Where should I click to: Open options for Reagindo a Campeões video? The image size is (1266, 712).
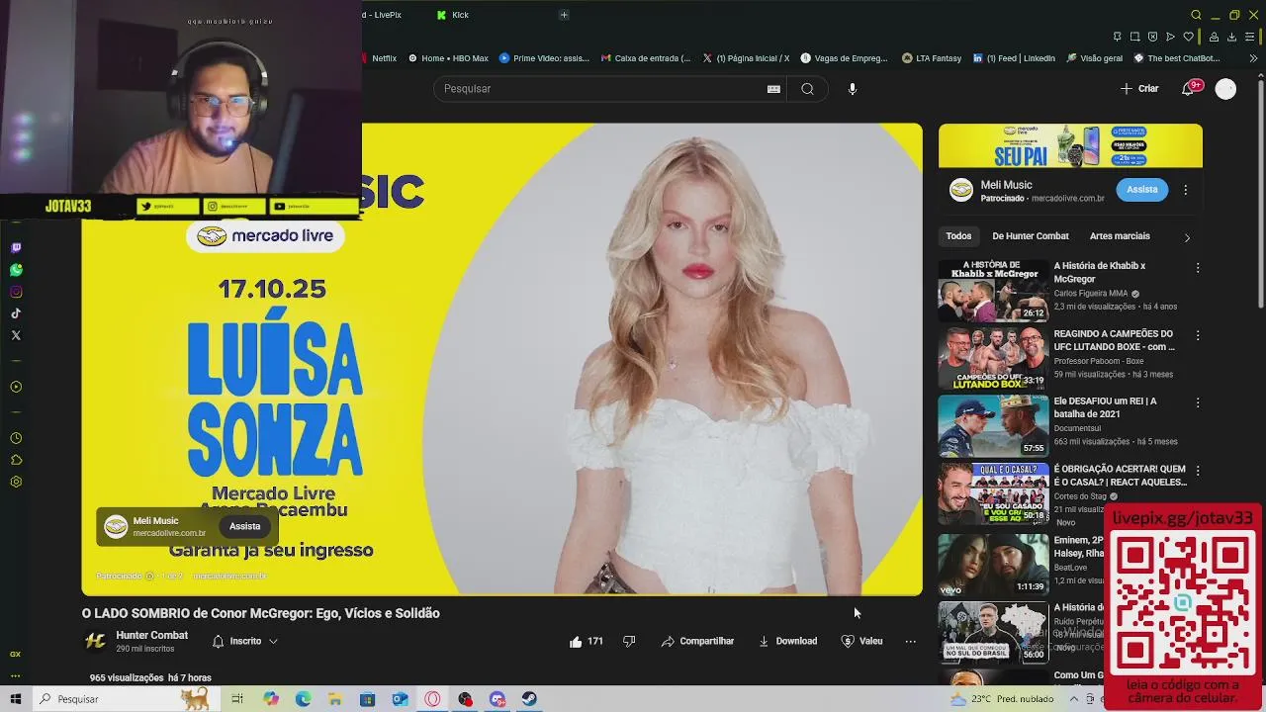pyautogui.click(x=1198, y=335)
